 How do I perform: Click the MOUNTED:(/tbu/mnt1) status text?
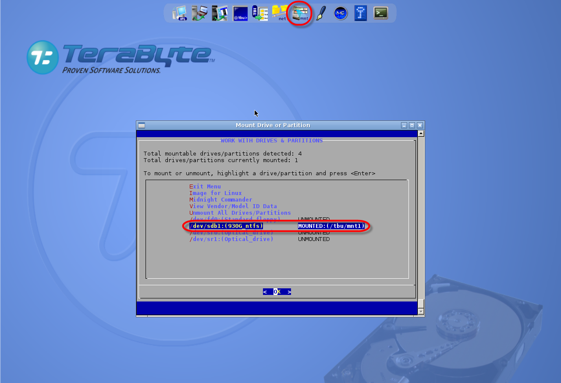click(331, 226)
